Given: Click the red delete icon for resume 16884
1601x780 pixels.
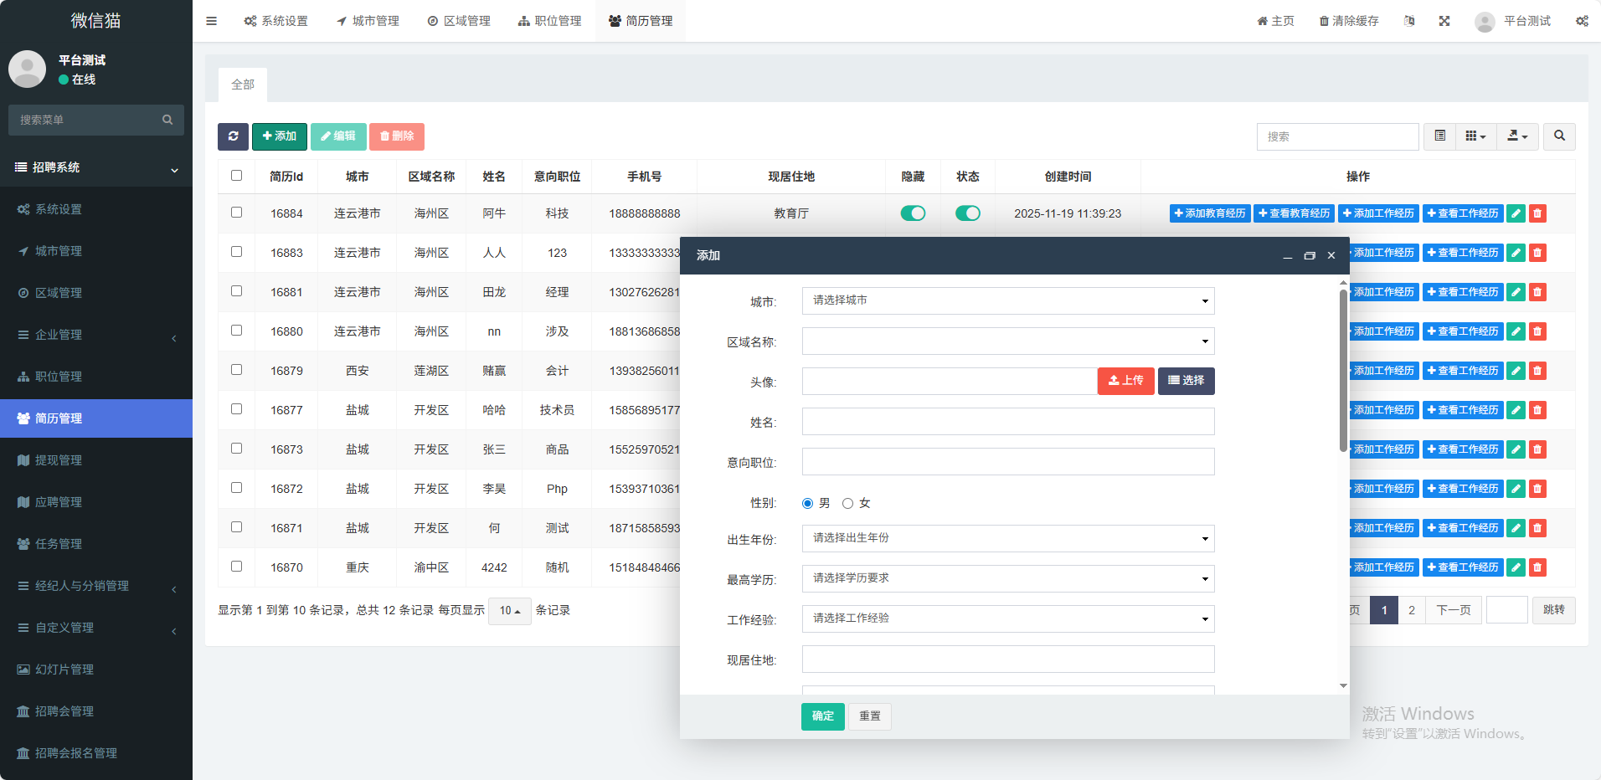Looking at the screenshot, I should point(1537,213).
